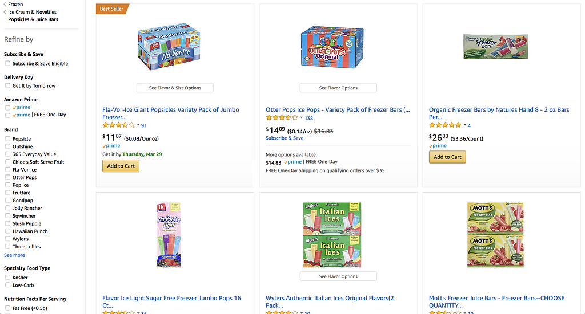Image resolution: width=585 pixels, height=314 pixels.
Task: Tick the Popsicle brand checkbox
Action: click(x=8, y=139)
